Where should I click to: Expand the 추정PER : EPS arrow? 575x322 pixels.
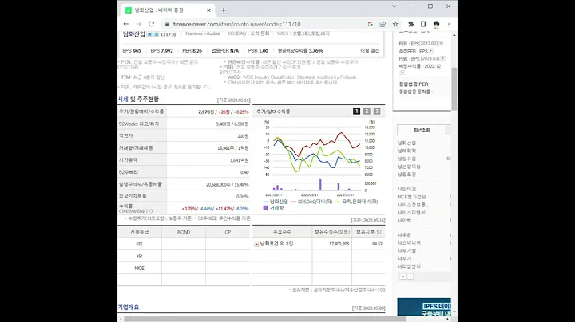pyautogui.click(x=431, y=51)
